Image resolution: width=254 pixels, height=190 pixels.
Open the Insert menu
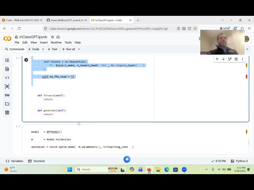coord(44,42)
